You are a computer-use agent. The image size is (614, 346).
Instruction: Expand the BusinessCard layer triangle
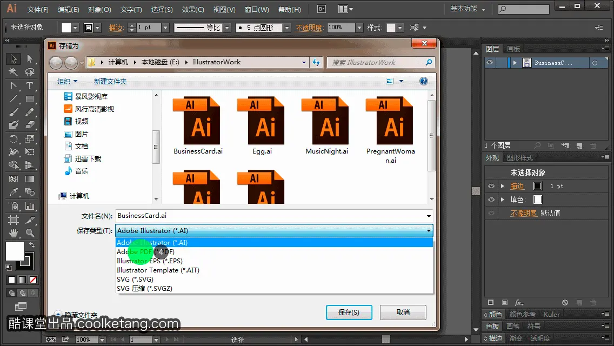pos(515,63)
